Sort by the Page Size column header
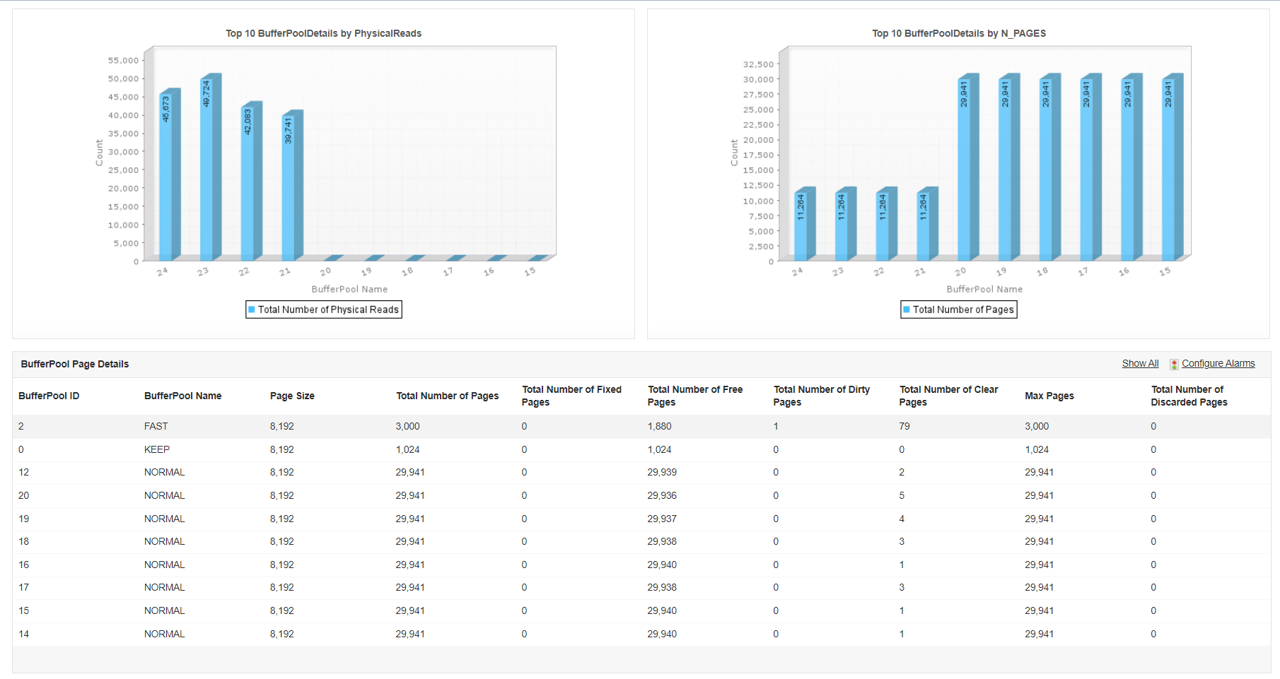The image size is (1280, 679). click(291, 396)
